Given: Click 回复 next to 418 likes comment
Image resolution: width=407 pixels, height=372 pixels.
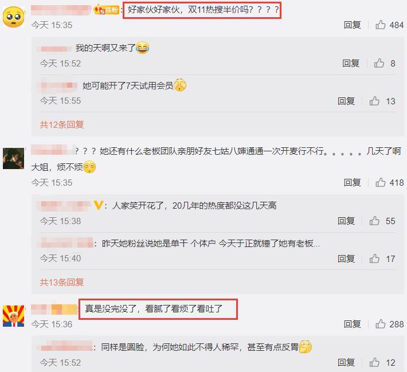Looking at the screenshot, I should [x=352, y=182].
